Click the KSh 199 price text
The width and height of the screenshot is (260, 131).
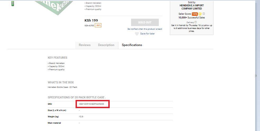click(91, 21)
